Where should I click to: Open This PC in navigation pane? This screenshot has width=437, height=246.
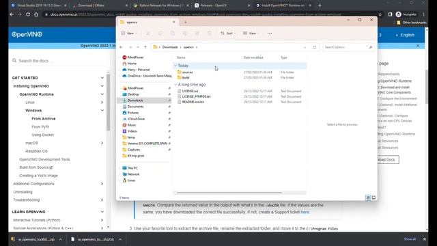pyautogui.click(x=132, y=168)
